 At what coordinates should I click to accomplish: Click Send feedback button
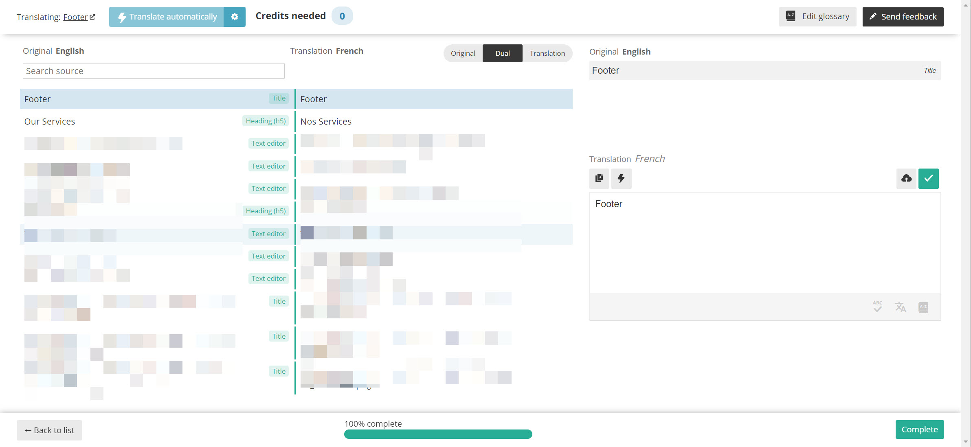tap(903, 17)
